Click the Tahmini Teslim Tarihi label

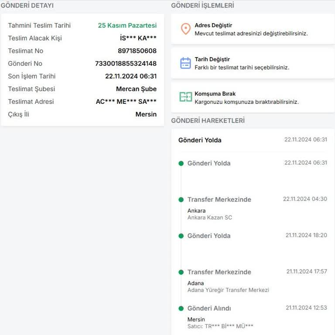[39, 25]
